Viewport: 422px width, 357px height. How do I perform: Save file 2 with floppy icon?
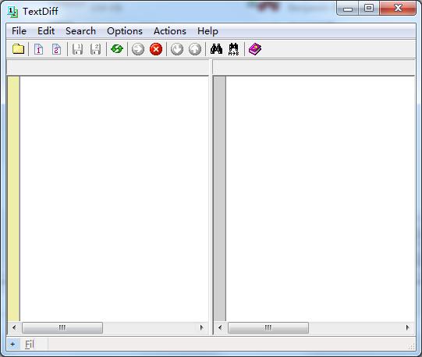pos(95,49)
